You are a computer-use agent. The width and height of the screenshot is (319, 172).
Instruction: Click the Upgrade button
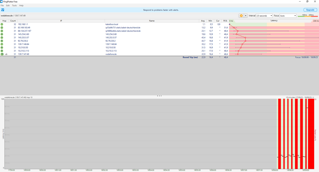click(x=310, y=10)
